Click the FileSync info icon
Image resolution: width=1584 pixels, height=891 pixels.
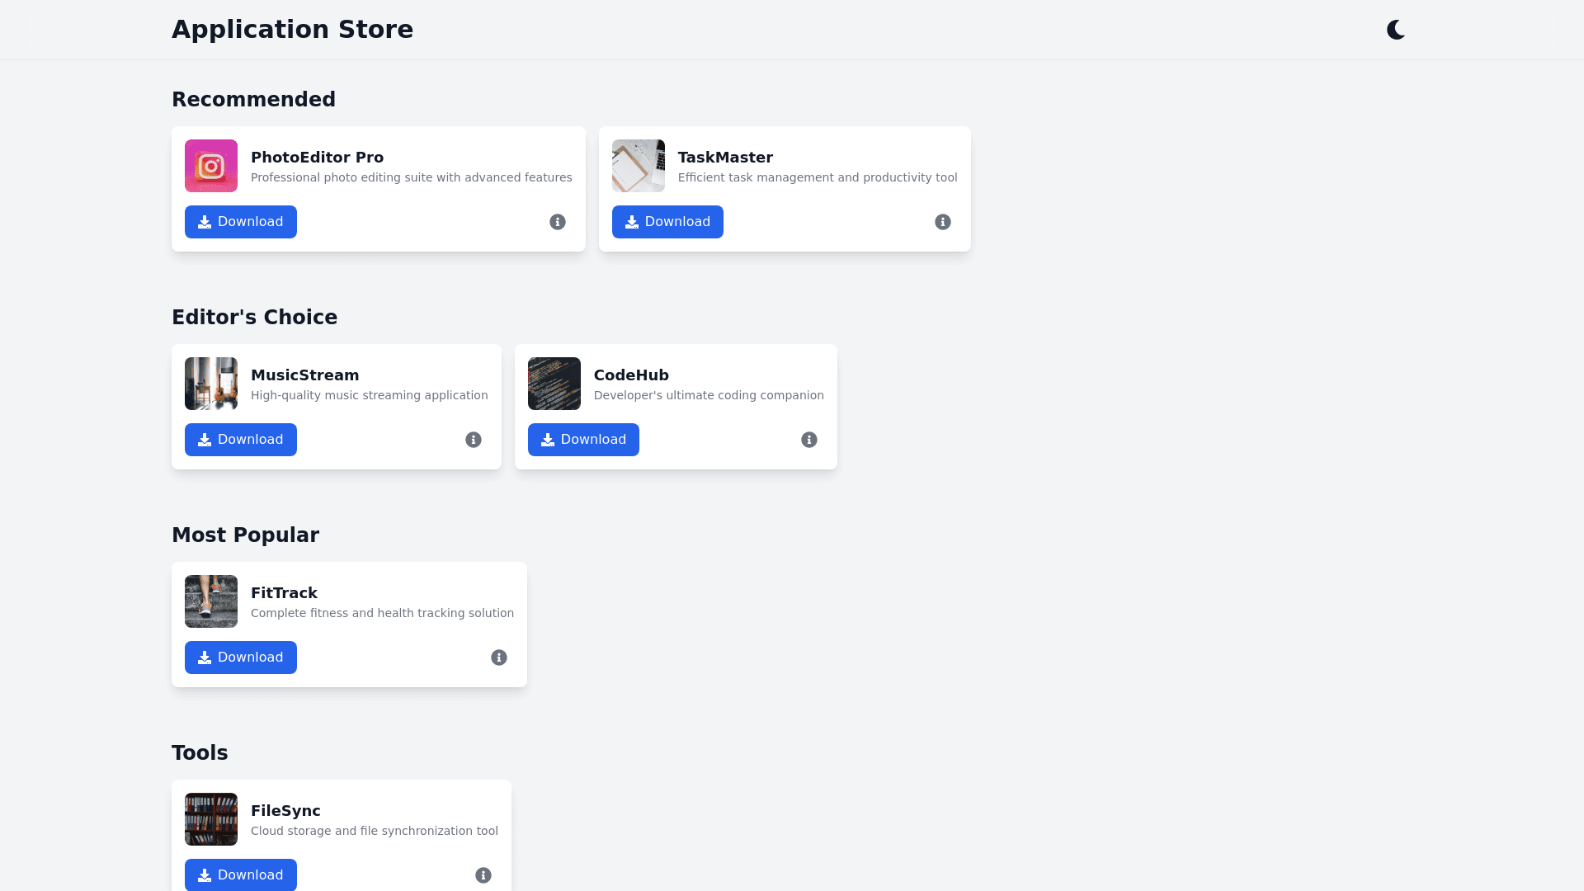pos(483,875)
